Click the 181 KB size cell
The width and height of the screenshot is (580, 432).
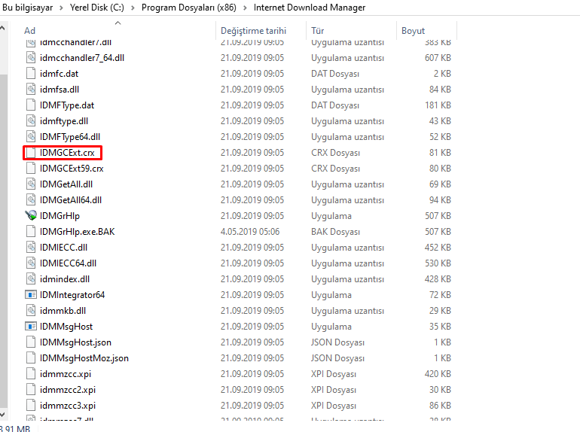tap(438, 105)
